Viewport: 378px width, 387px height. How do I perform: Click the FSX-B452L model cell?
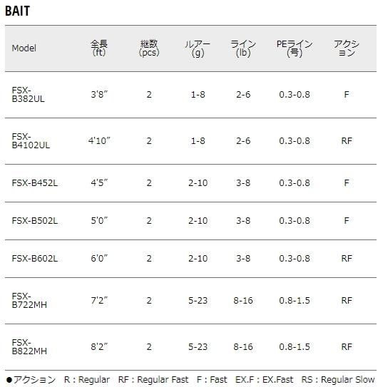pyautogui.click(x=35, y=183)
